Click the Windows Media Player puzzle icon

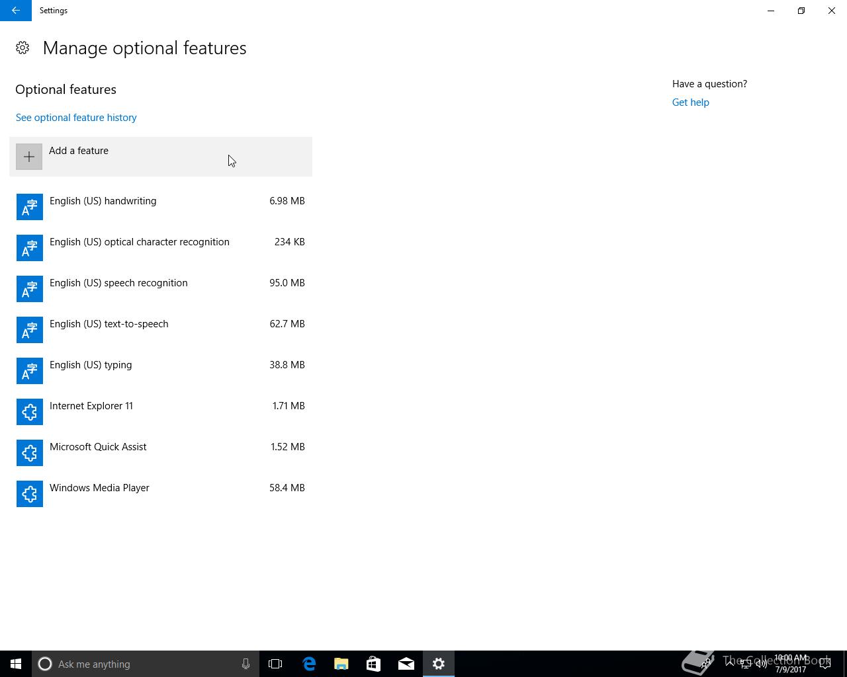pos(30,494)
